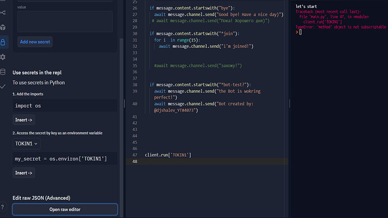Open the version control sidebar icon

point(3,12)
